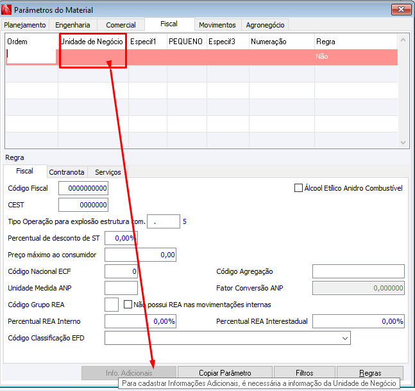This screenshot has width=415, height=391.
Task: Focus the Tipo Operação explosão estrutura field
Action: coord(164,221)
